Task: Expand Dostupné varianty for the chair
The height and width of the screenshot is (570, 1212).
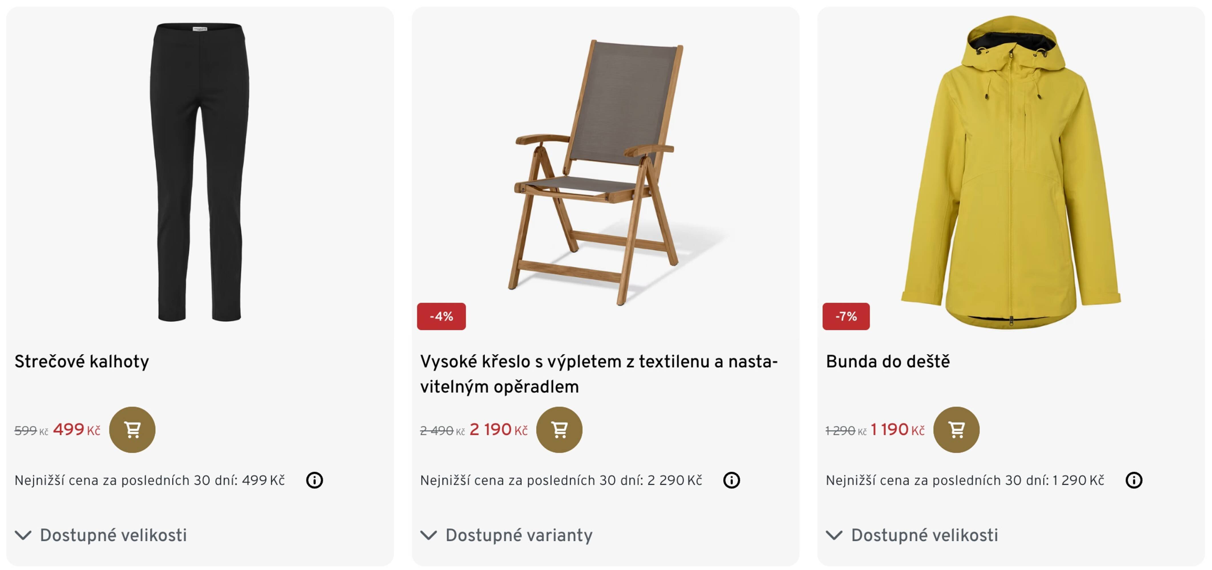Action: pos(507,535)
